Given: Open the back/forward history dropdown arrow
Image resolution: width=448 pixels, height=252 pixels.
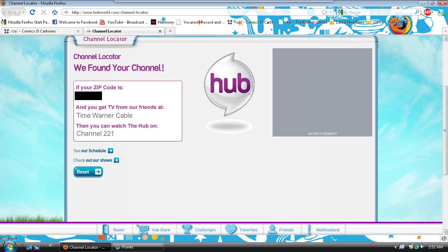Looking at the screenshot, I should (23, 12).
